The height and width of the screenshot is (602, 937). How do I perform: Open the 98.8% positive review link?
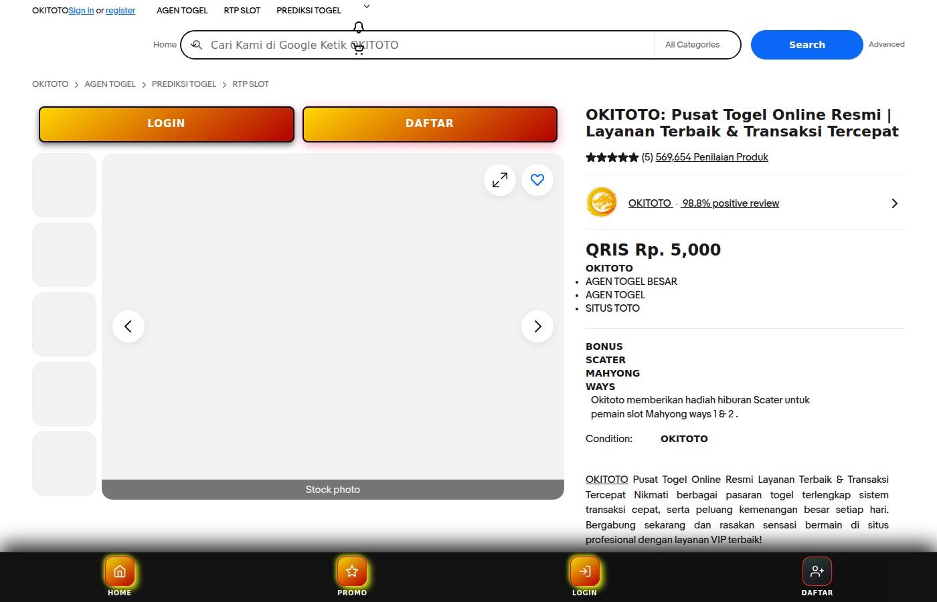click(x=730, y=203)
